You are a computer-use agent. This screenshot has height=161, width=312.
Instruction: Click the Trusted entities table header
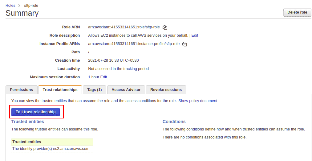click(52, 142)
